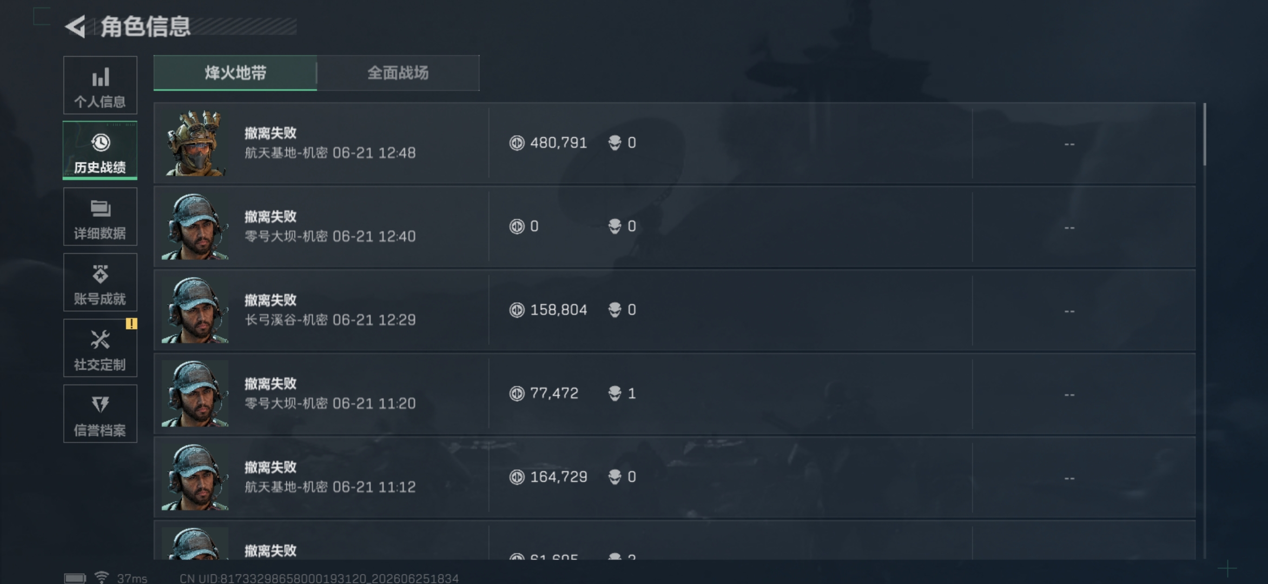
Task: Open the 账号成就 medal section
Action: point(100,282)
